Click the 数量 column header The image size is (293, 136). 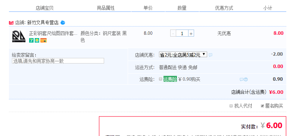click(x=182, y=8)
